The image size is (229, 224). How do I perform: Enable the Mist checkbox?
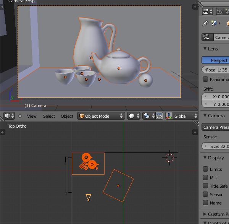tap(205, 177)
